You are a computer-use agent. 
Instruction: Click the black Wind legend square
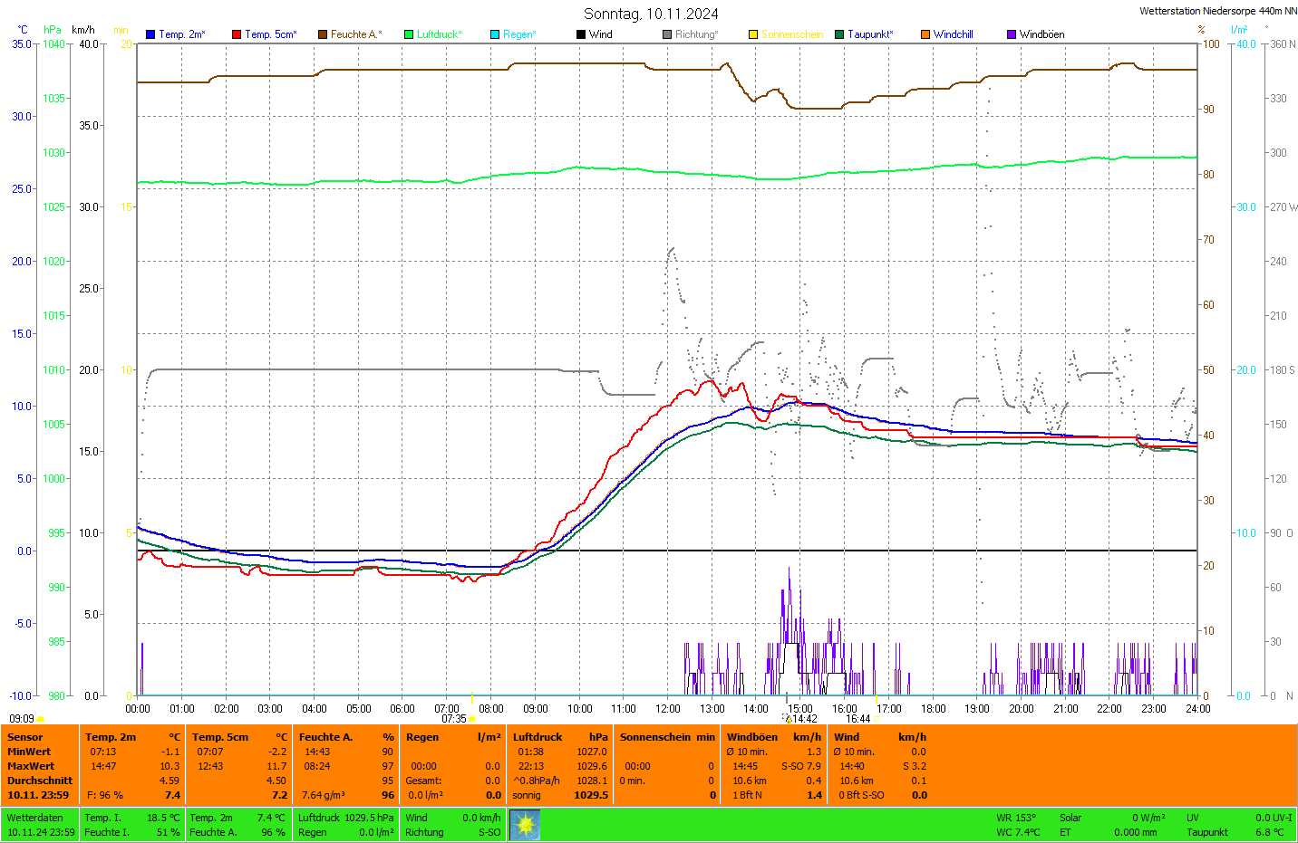tap(581, 34)
